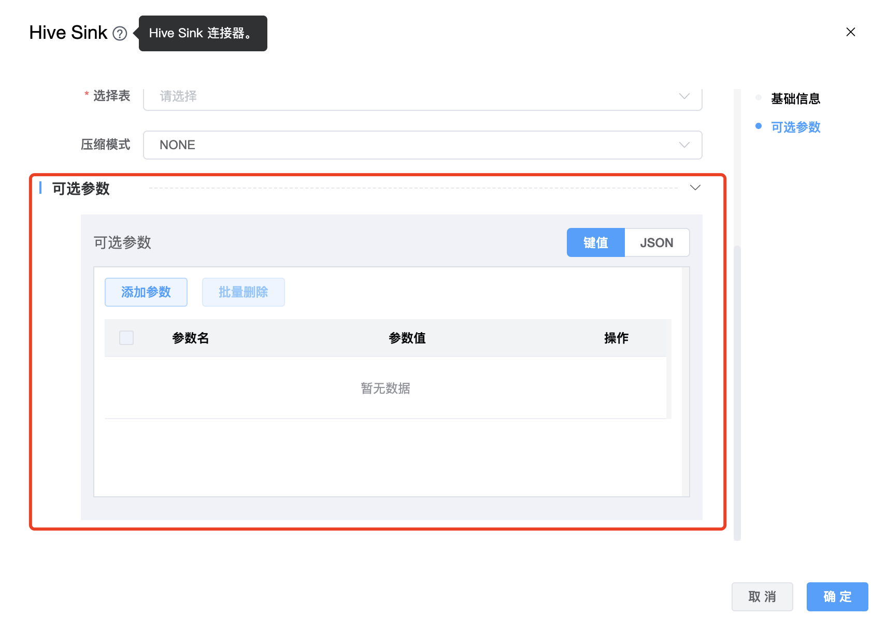
Task: Close the Hive Sink dialog
Action: pos(850,32)
